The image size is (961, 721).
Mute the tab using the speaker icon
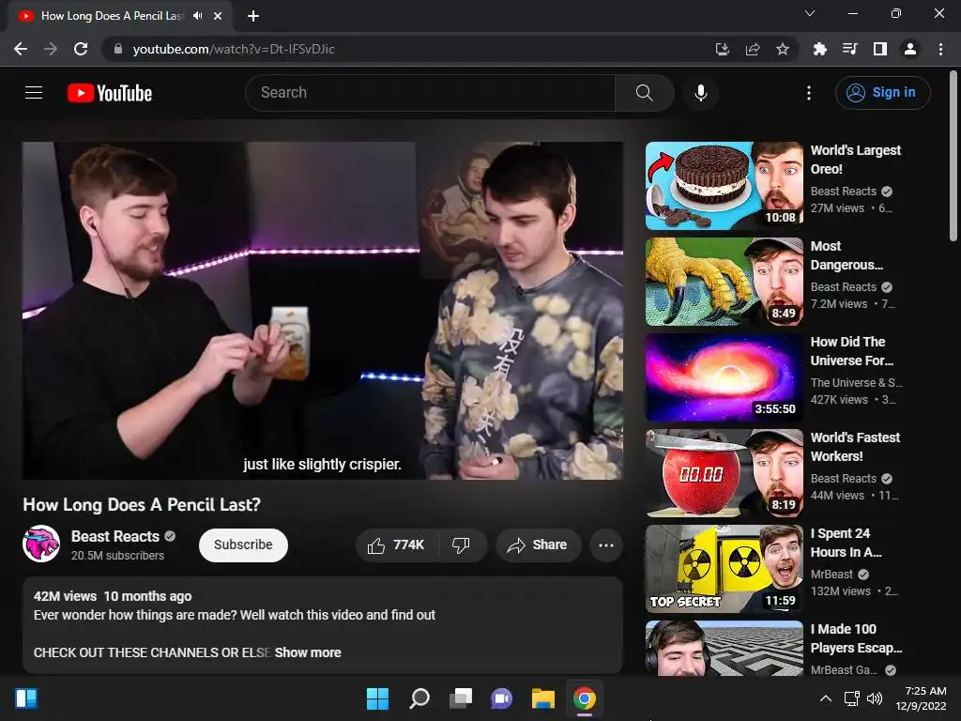[x=197, y=16]
